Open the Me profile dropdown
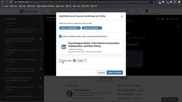 pos(147,11)
